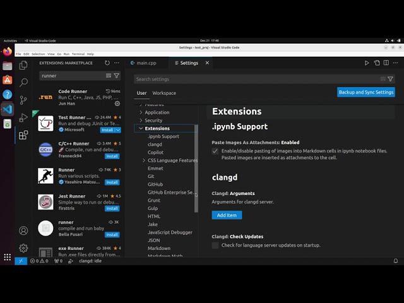Close the Settings editor tab
This screenshot has height=303, width=404.
[x=207, y=63]
